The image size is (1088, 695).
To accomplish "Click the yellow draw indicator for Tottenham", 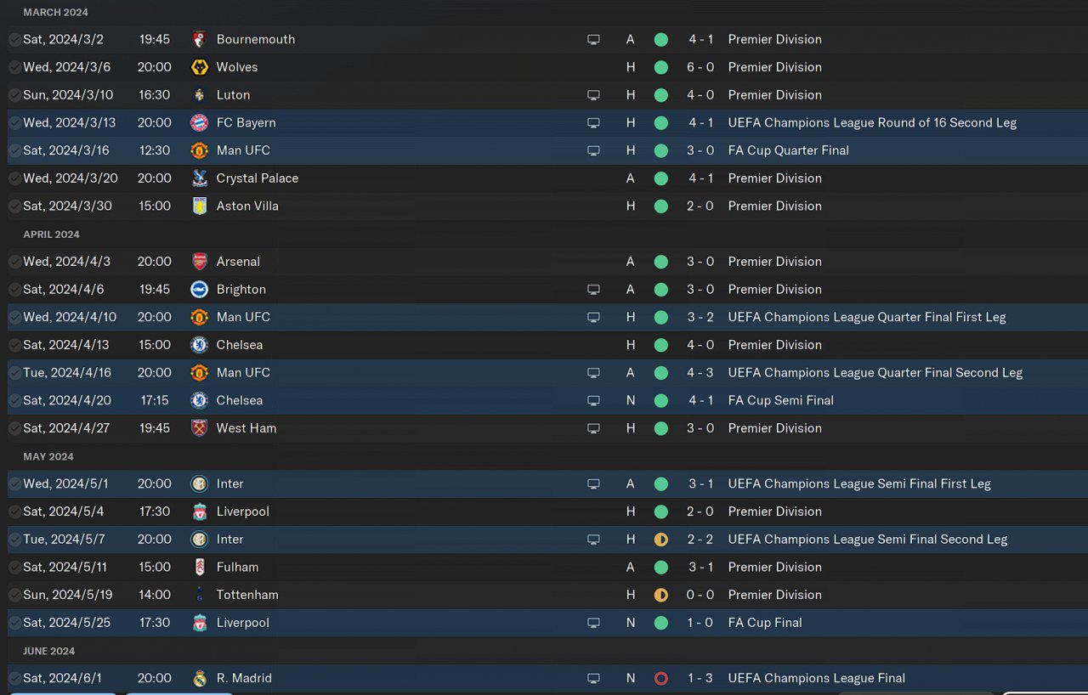I will coord(660,595).
